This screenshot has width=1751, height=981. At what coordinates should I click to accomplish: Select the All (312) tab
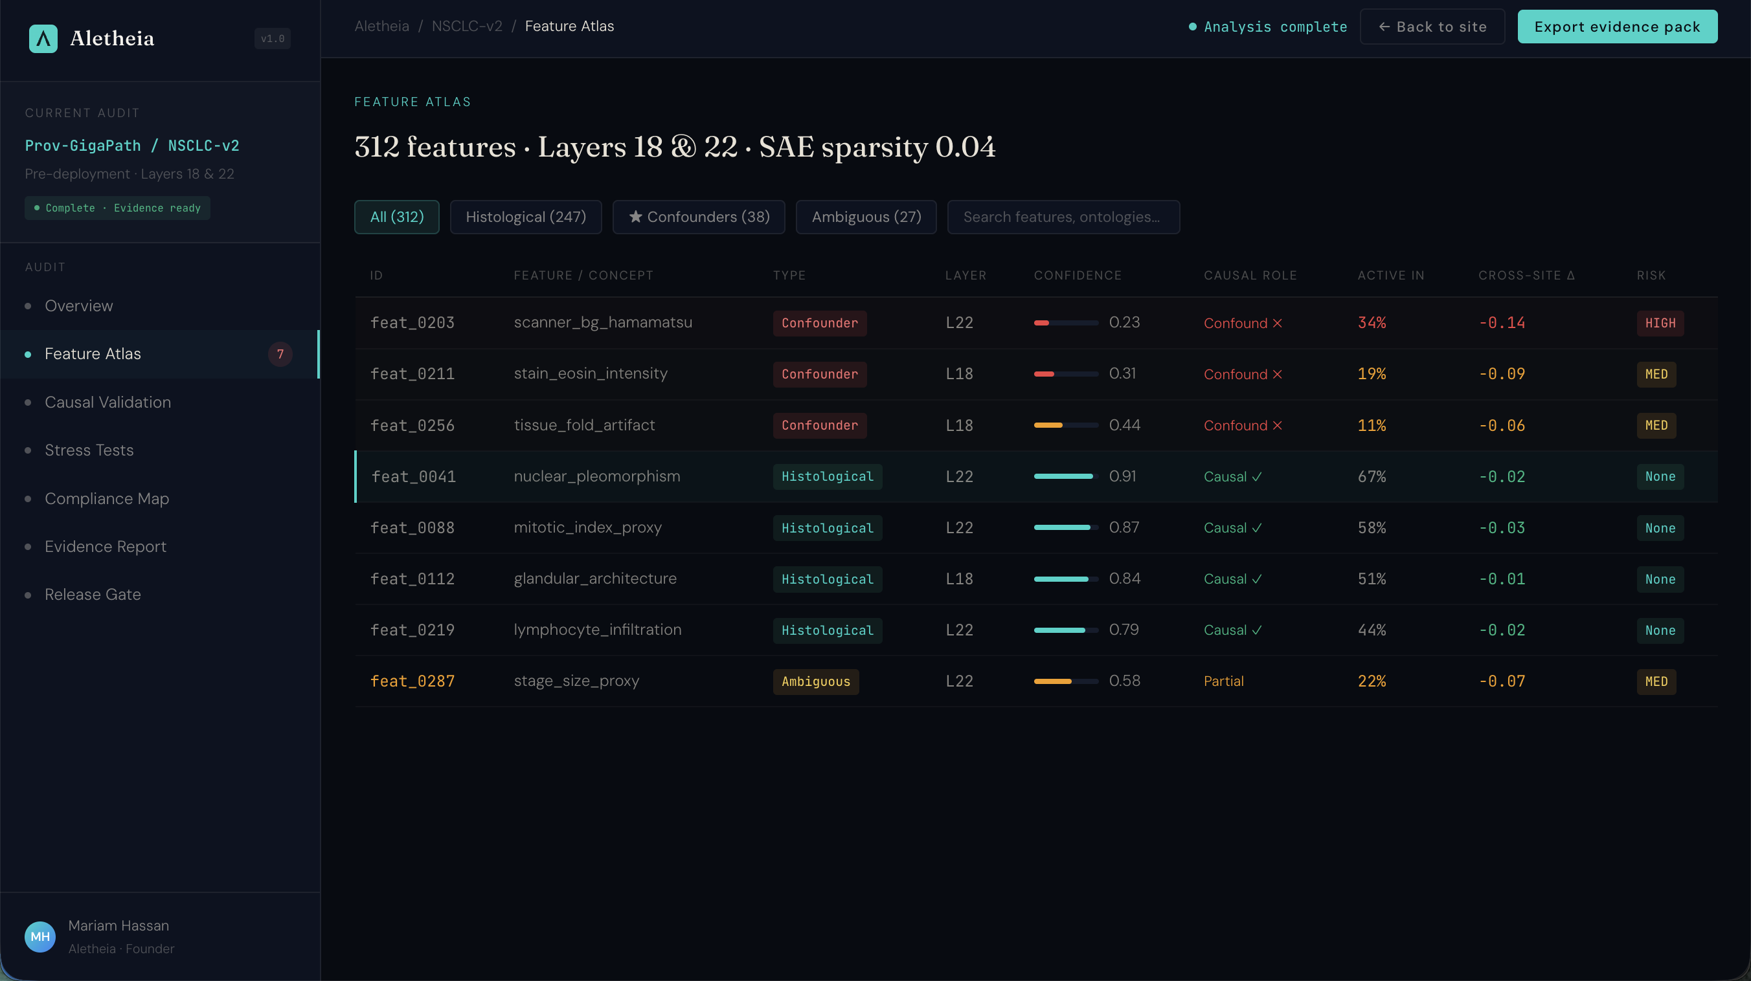coord(396,217)
